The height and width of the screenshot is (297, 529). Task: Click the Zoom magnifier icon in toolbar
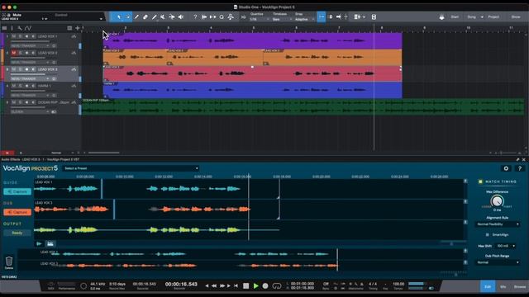pyautogui.click(x=222, y=16)
